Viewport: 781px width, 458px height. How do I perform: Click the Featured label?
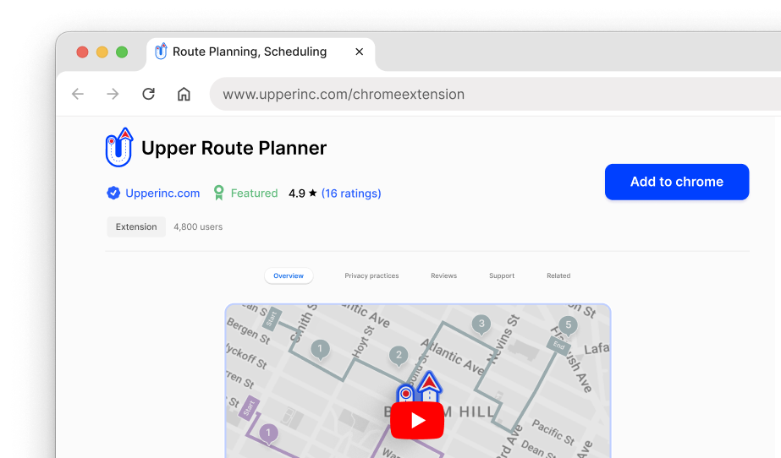coord(254,193)
